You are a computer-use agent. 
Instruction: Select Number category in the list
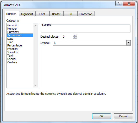coord(20,29)
